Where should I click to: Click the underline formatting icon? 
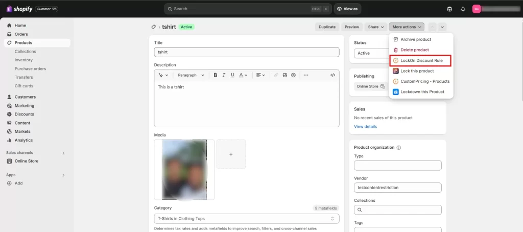pyautogui.click(x=233, y=75)
